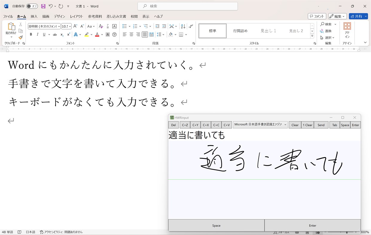Toggle underline formatting
This screenshot has height=235, width=371.
44,35
